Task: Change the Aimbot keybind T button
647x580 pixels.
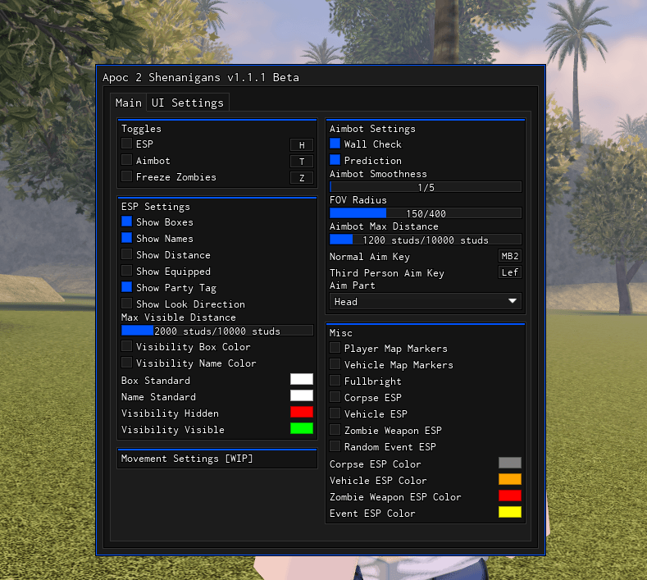Action: pyautogui.click(x=302, y=162)
